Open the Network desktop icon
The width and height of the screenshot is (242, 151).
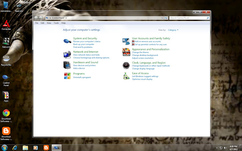[x=6, y=43]
